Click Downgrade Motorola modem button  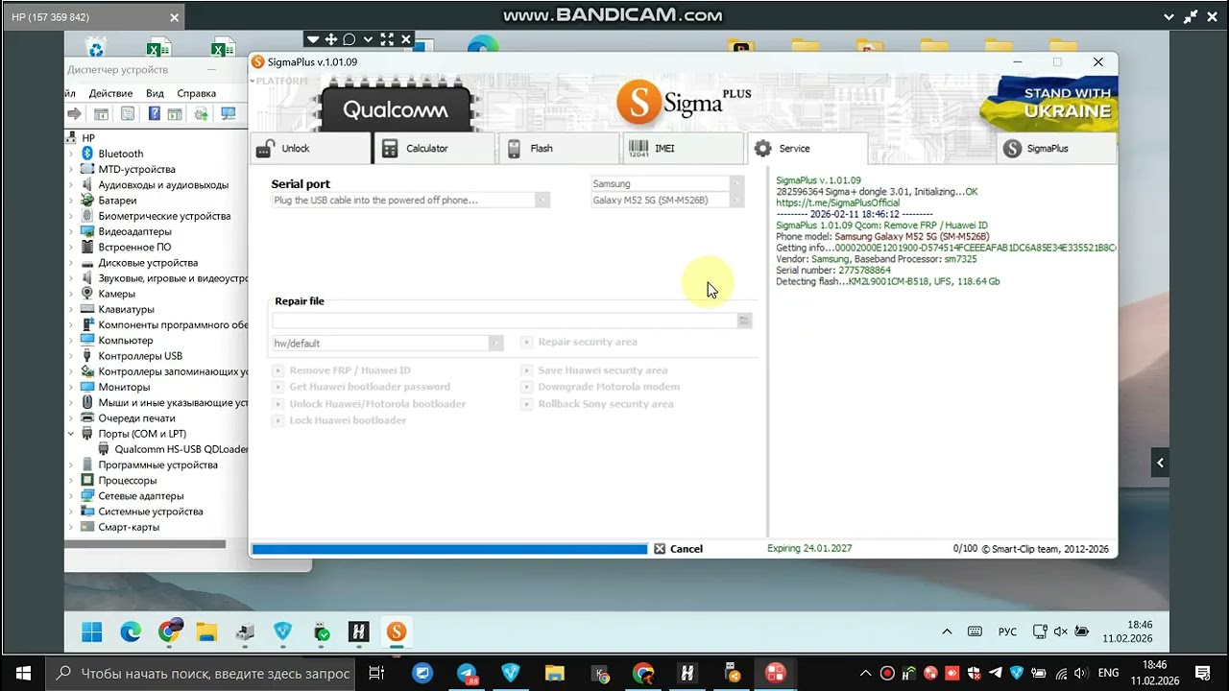coord(600,387)
